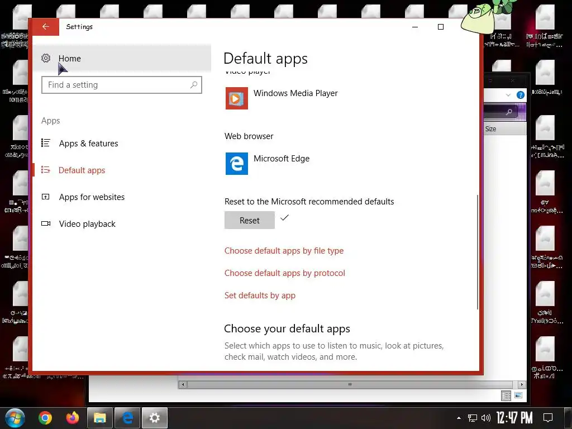Image resolution: width=572 pixels, height=429 pixels.
Task: Open Set defaults by app link
Action: 260,295
